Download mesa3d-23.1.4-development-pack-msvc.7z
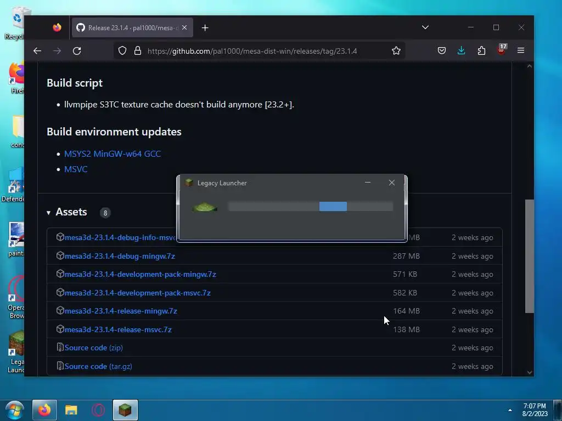This screenshot has width=562, height=421. pyautogui.click(x=138, y=293)
